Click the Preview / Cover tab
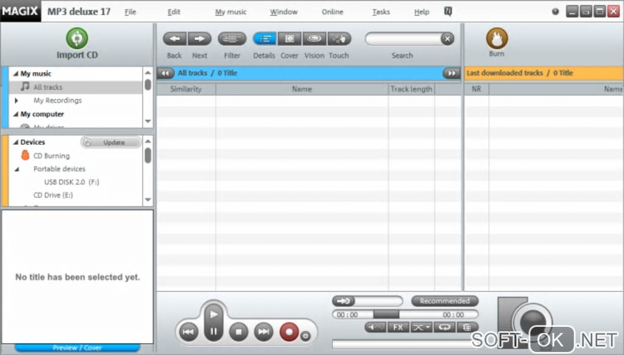Image resolution: width=624 pixels, height=355 pixels. [77, 348]
